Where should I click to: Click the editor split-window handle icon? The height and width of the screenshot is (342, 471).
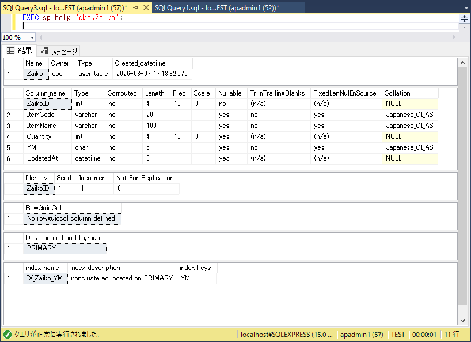(x=464, y=18)
